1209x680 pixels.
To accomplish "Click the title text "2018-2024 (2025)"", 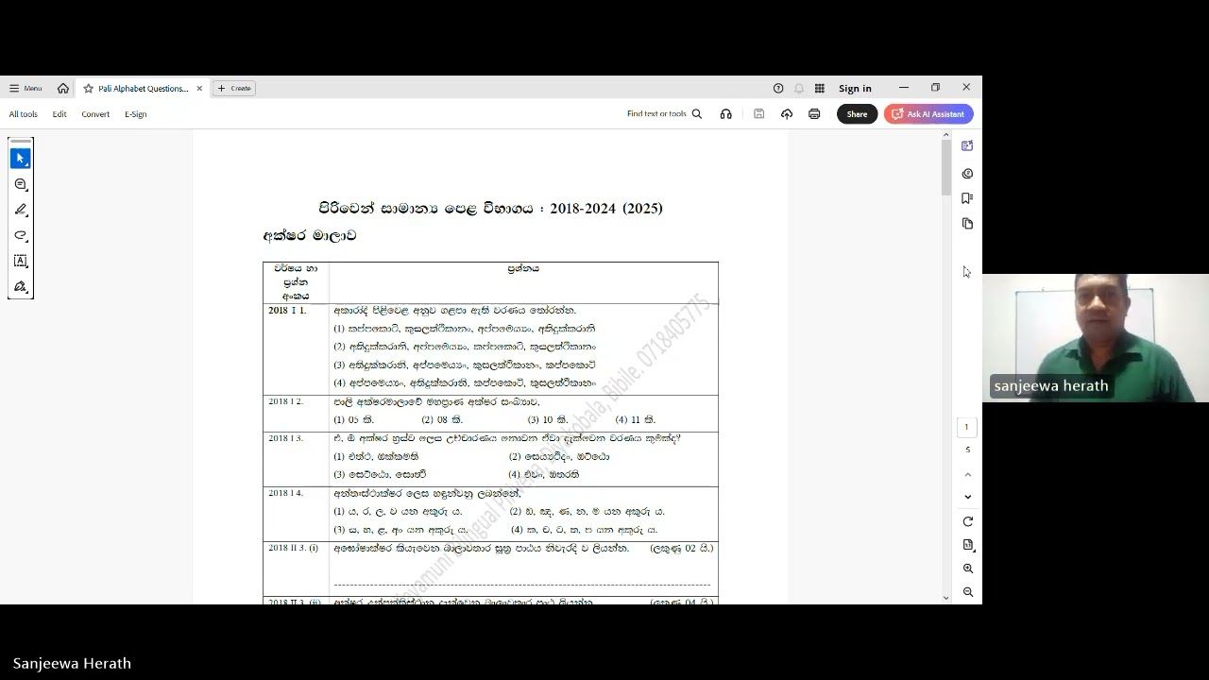I will [x=606, y=209].
